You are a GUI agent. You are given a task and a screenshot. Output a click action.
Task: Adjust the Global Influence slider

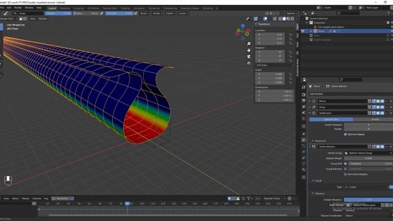pyautogui.click(x=368, y=200)
